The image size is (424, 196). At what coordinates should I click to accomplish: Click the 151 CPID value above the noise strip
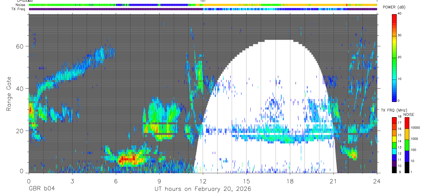pos(203,1)
